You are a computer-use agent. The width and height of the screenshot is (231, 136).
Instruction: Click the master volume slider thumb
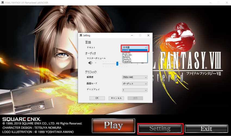[x=117, y=64]
